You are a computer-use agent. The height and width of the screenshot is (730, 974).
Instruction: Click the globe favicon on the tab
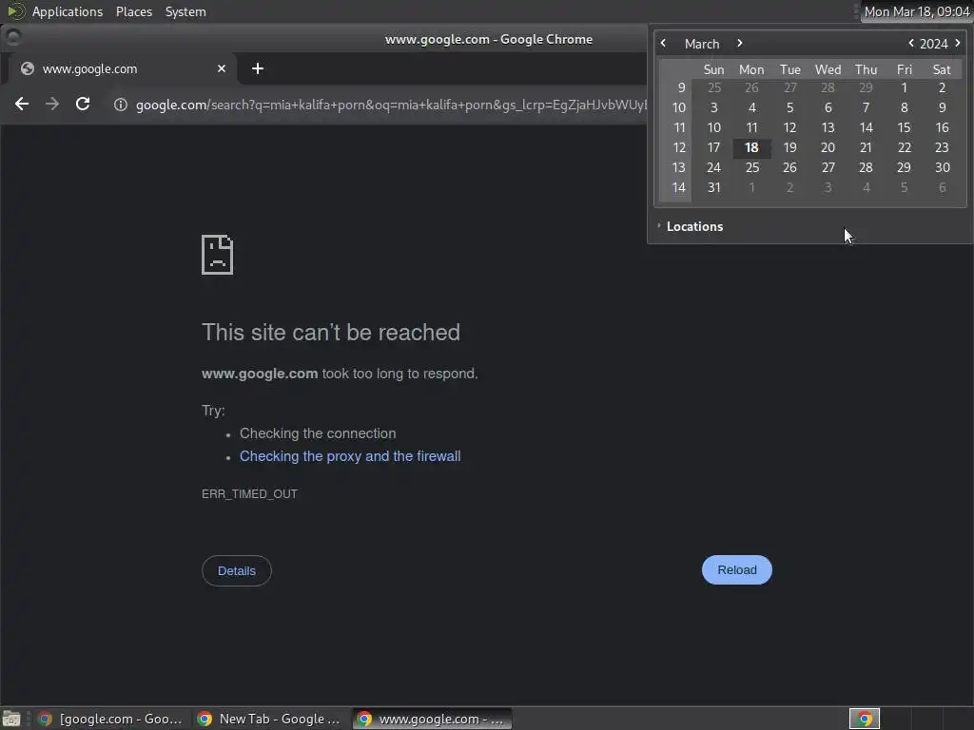tap(27, 68)
